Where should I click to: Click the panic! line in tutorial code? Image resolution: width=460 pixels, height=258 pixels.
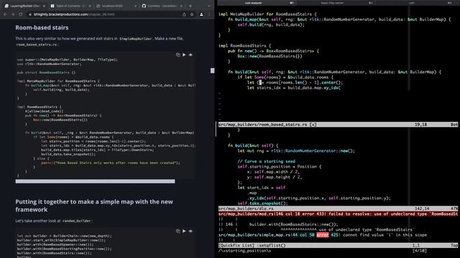point(110,163)
